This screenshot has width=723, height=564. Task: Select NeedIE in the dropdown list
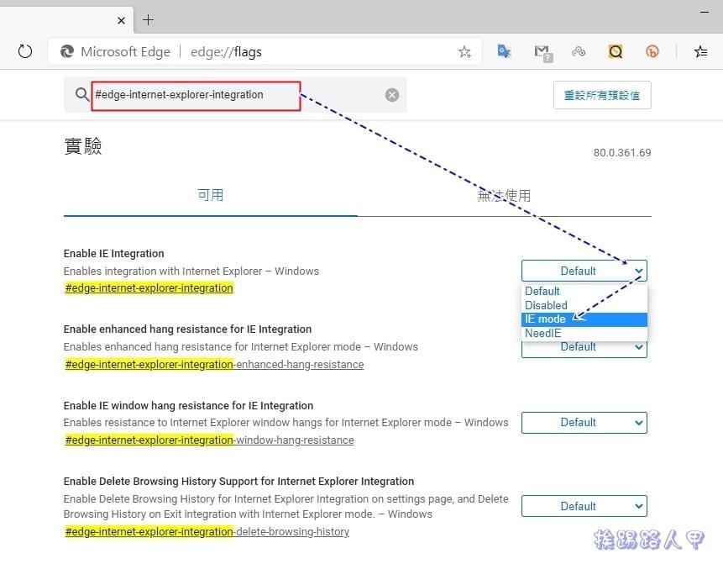click(584, 333)
